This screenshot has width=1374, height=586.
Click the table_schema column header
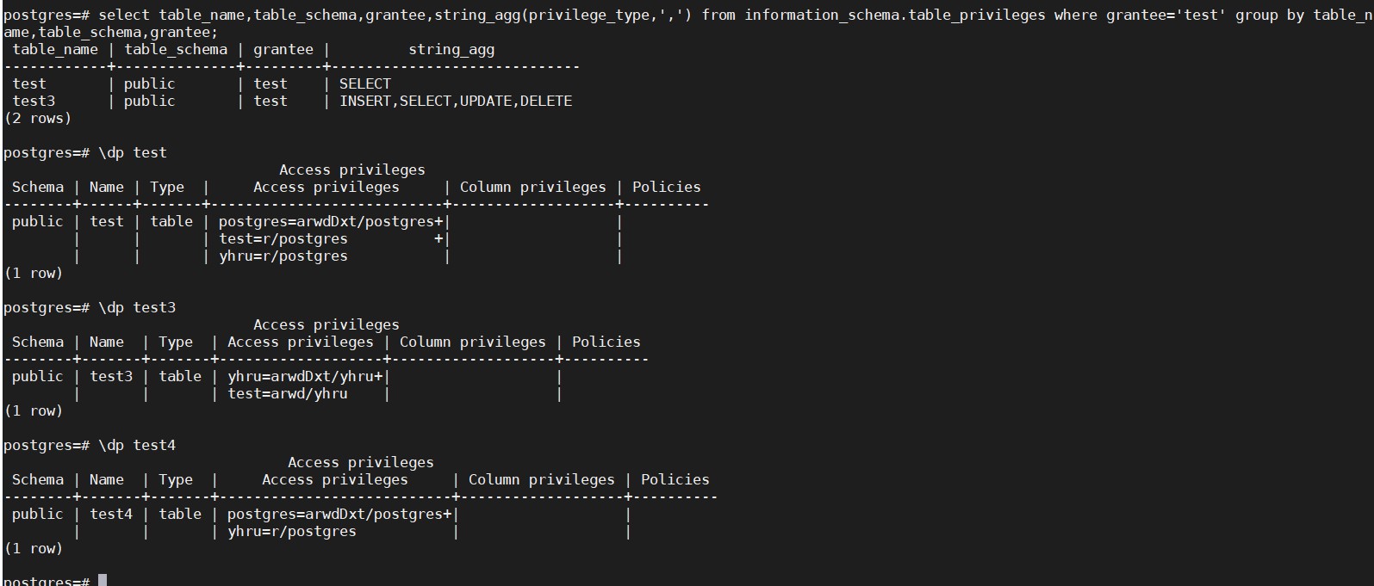click(176, 49)
